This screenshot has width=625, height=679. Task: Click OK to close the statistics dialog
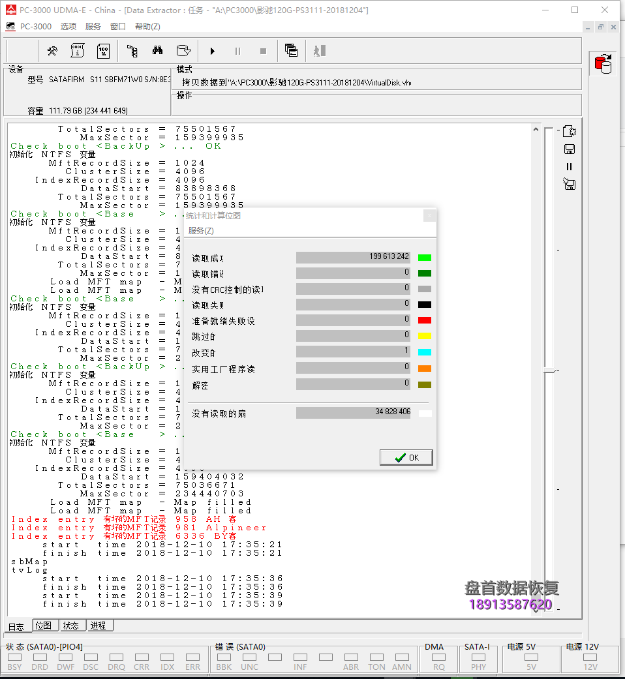[x=406, y=457]
